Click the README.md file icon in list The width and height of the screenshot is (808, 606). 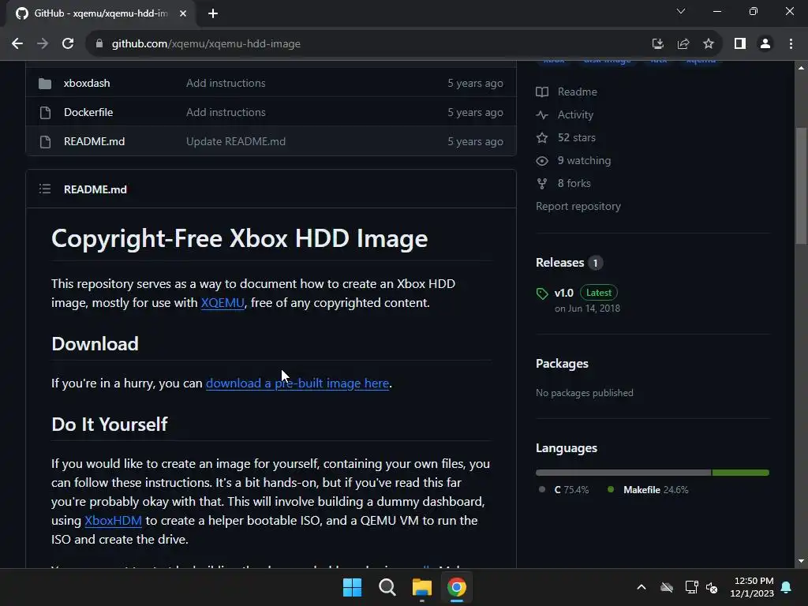(x=45, y=142)
